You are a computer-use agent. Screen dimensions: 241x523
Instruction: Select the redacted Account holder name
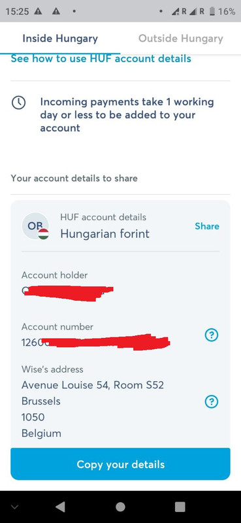68,292
